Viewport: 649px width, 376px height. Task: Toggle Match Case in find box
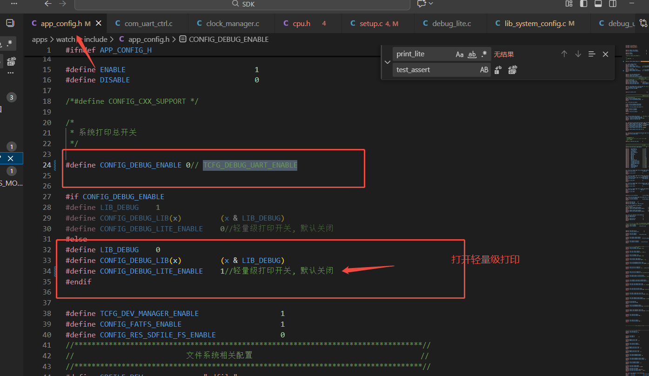[460, 54]
